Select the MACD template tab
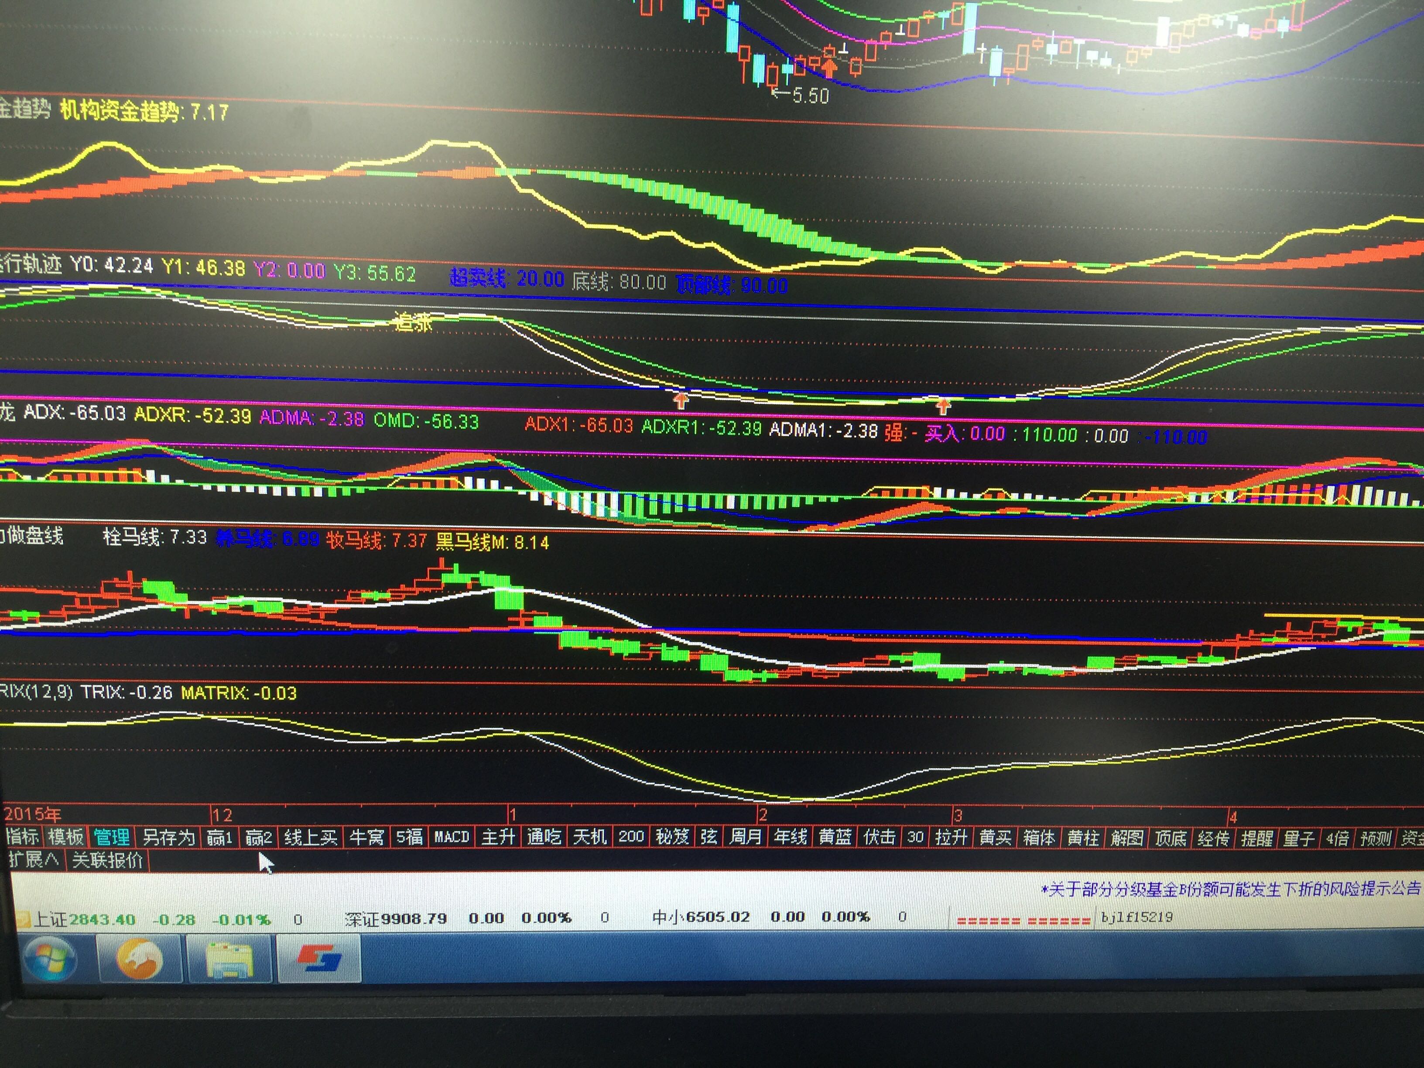 pos(452,837)
